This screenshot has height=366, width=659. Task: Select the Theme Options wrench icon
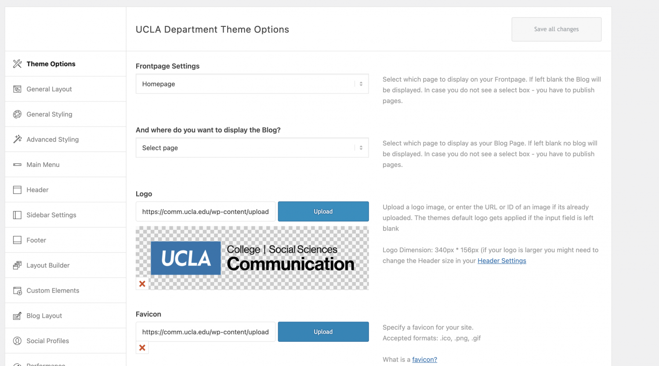pyautogui.click(x=17, y=64)
